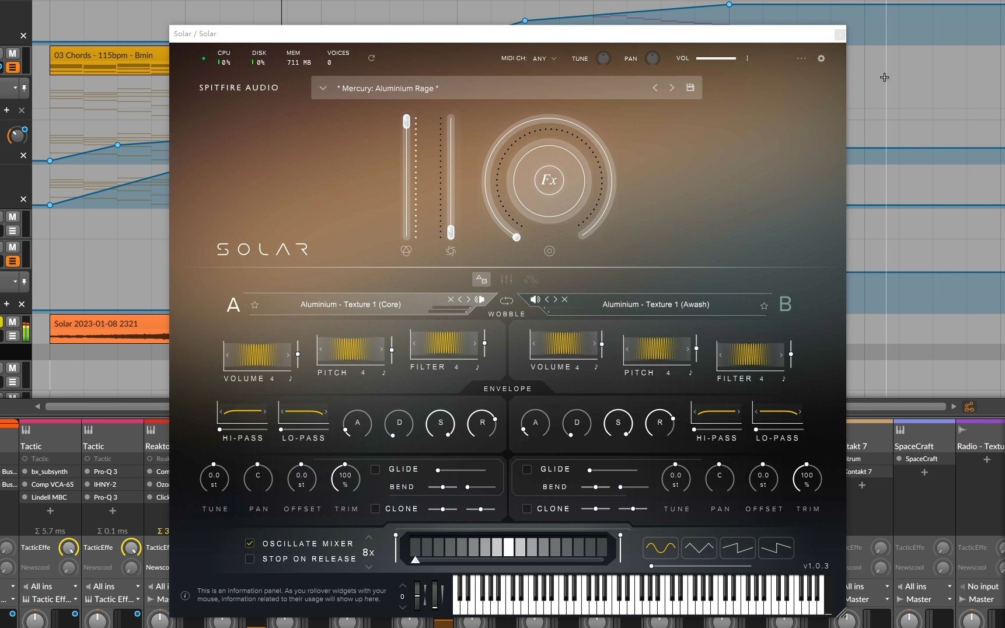1005x628 pixels.
Task: Enable Clone checkbox for layer A
Action: click(x=375, y=508)
